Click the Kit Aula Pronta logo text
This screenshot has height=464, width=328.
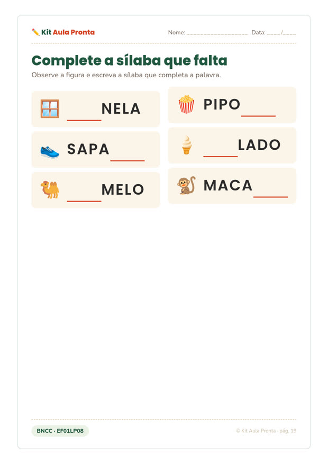click(x=68, y=32)
